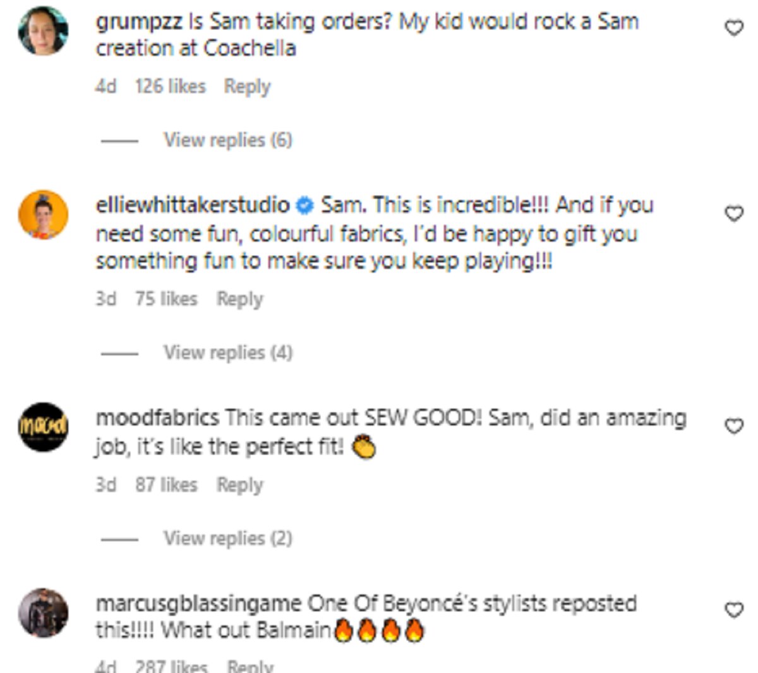The image size is (758, 673).
Task: Reply to elliewhittakerstudio's comment
Action: tap(239, 299)
